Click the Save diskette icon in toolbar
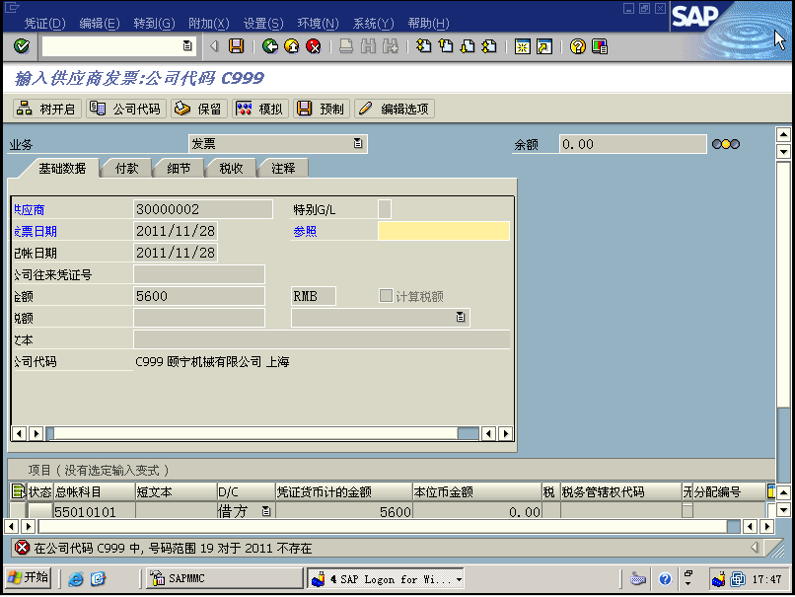 [x=236, y=46]
